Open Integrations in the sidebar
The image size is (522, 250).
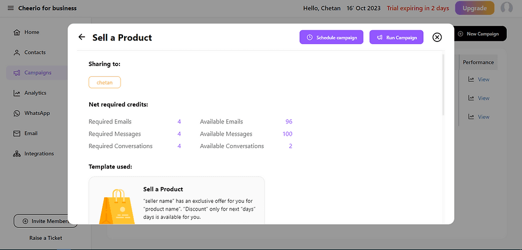tap(34, 154)
